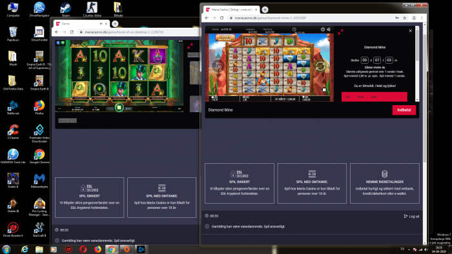452x254 pixels.
Task: Open Diamond Mine stake 2,00 selector
Action: (218, 66)
